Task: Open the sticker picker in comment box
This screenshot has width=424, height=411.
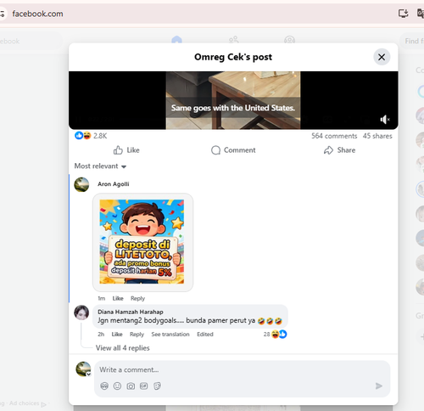Action: point(157,386)
